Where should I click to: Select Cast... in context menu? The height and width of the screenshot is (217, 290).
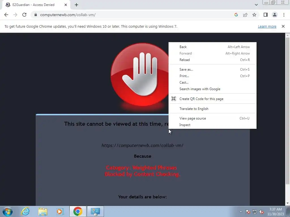click(212, 82)
